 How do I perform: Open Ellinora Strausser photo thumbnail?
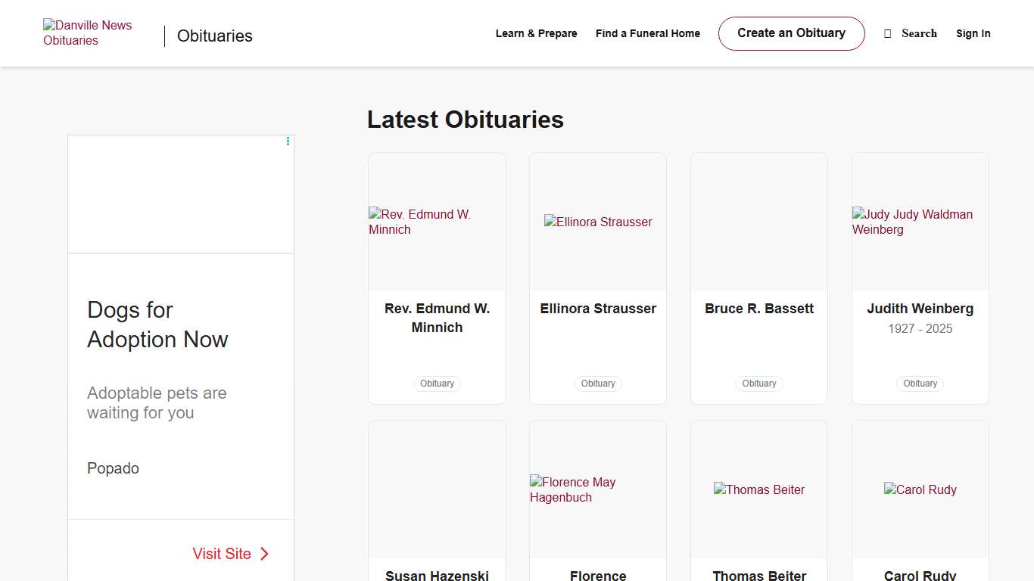(x=598, y=222)
